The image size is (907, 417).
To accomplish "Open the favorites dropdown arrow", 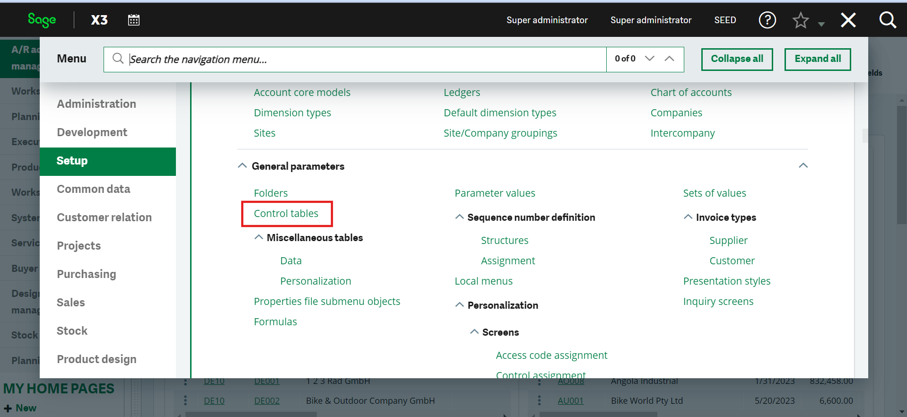I will pyautogui.click(x=821, y=24).
